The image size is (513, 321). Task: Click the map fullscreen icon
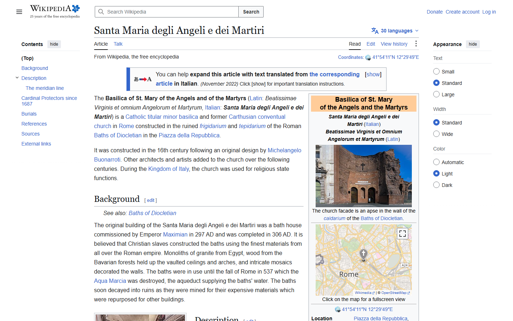[x=403, y=234]
